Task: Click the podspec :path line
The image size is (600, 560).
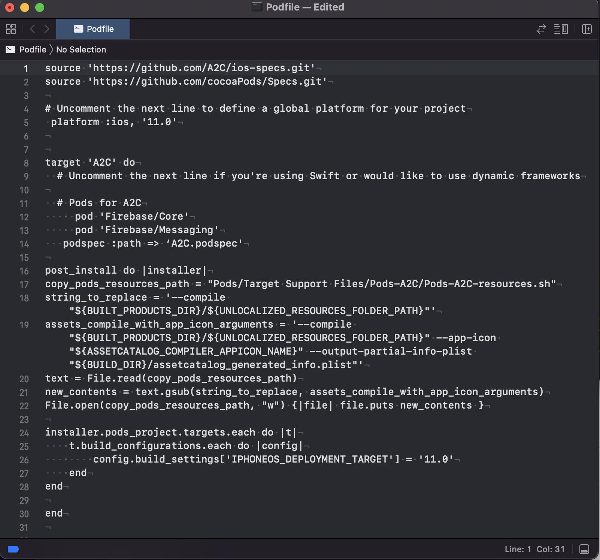Action: [x=153, y=243]
